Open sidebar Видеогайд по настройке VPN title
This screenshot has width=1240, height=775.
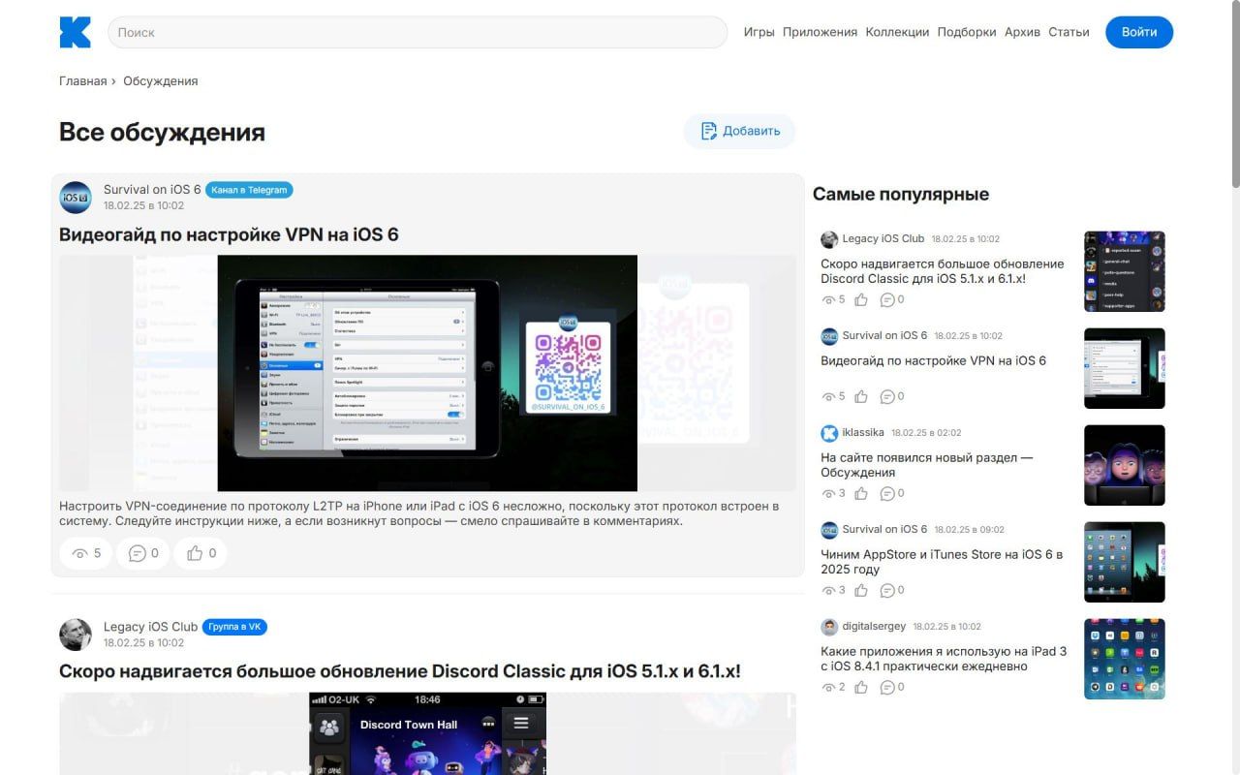(x=934, y=360)
